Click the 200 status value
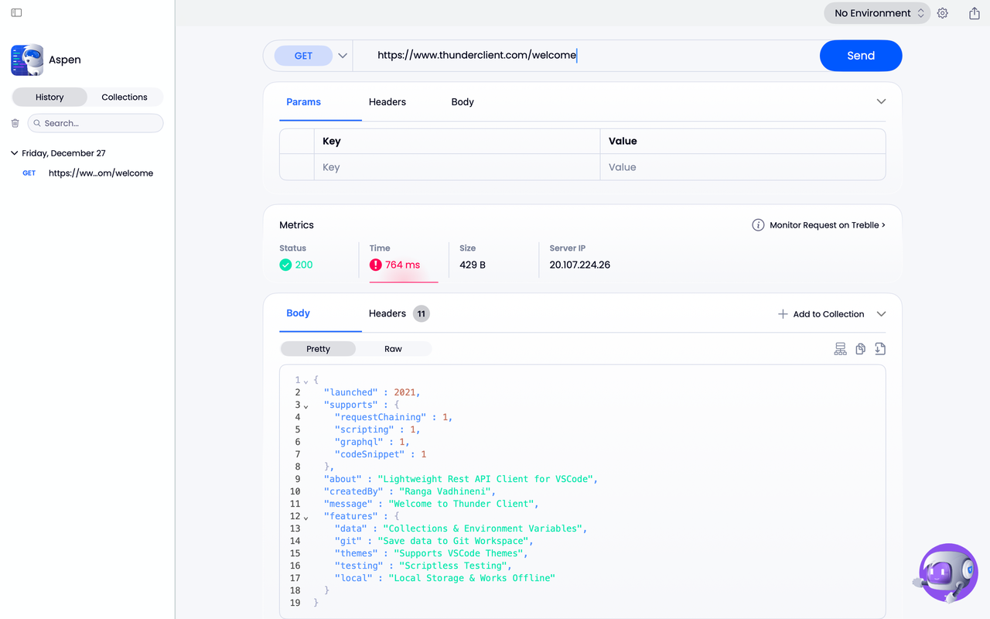Screen dimensions: 990x619 pyautogui.click(x=304, y=265)
